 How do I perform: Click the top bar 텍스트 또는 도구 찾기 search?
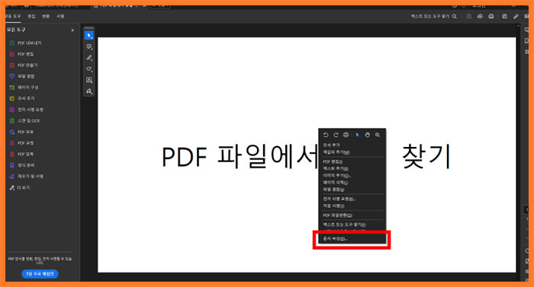pyautogui.click(x=433, y=16)
